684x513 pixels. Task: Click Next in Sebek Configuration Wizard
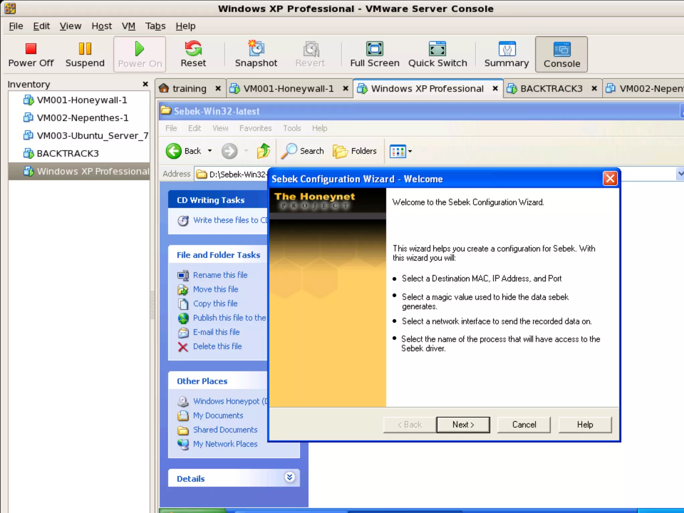[463, 424]
